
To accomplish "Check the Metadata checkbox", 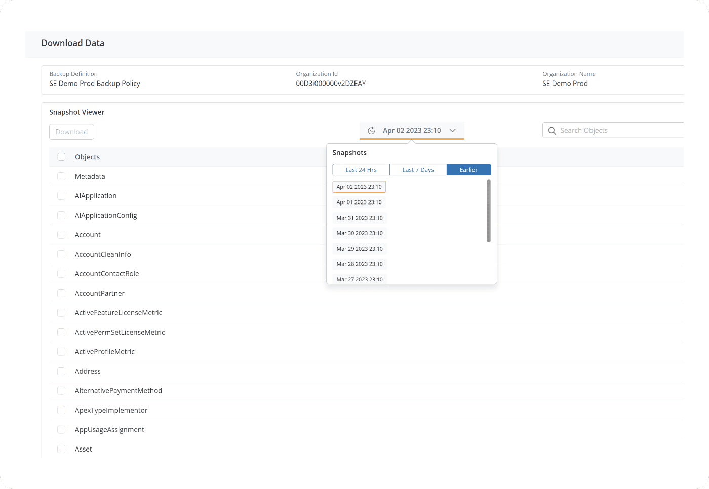I will click(x=61, y=176).
